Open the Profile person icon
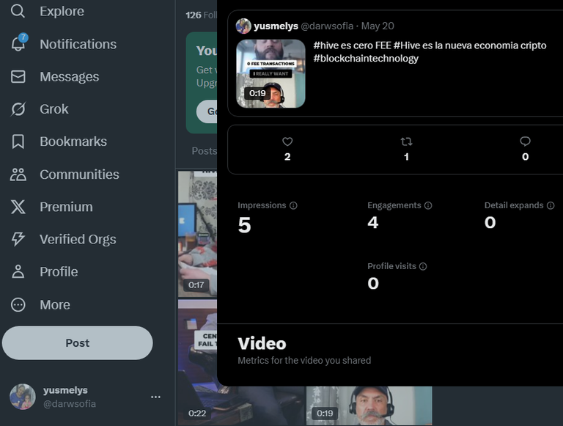 pyautogui.click(x=18, y=271)
